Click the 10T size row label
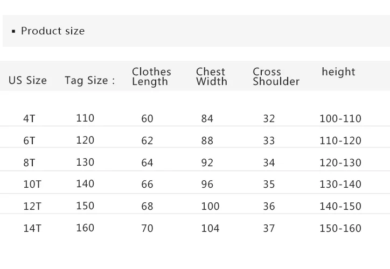 tap(32, 185)
